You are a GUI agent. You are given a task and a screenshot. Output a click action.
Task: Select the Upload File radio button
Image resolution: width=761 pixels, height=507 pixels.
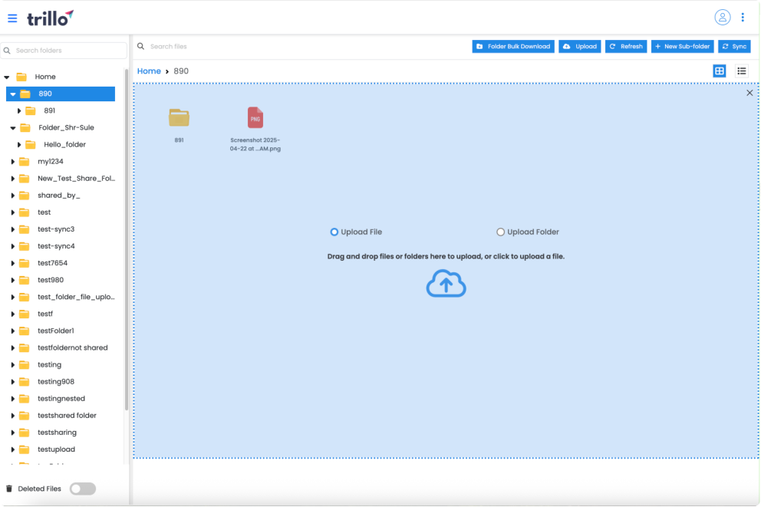[334, 232]
